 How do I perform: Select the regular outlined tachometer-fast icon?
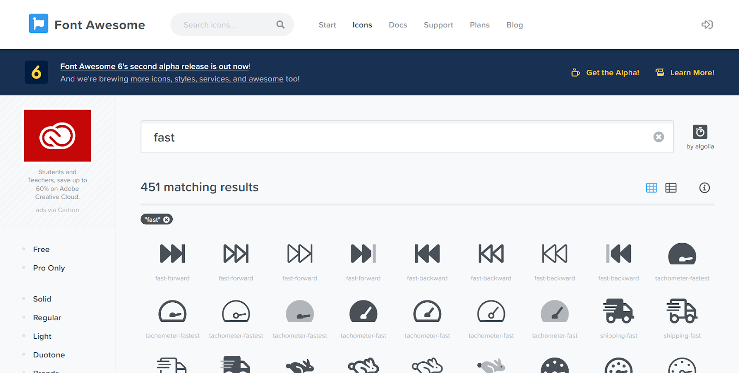coord(427,311)
